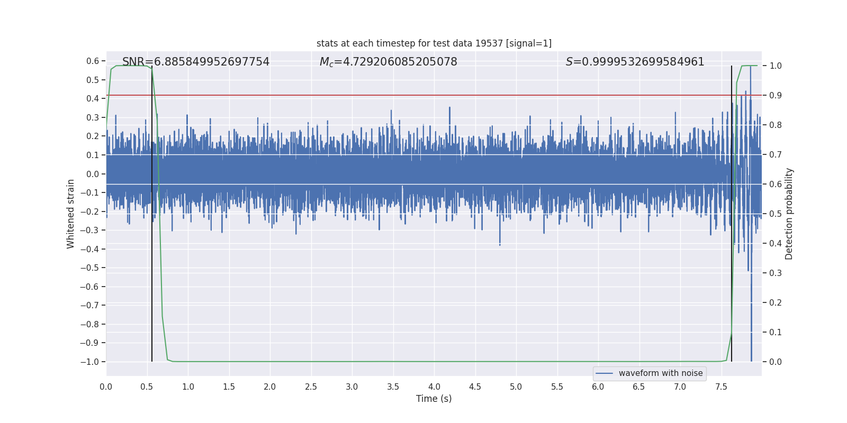Select the left axis tick label 0.6
The width and height of the screenshot is (847, 423).
[x=93, y=61]
